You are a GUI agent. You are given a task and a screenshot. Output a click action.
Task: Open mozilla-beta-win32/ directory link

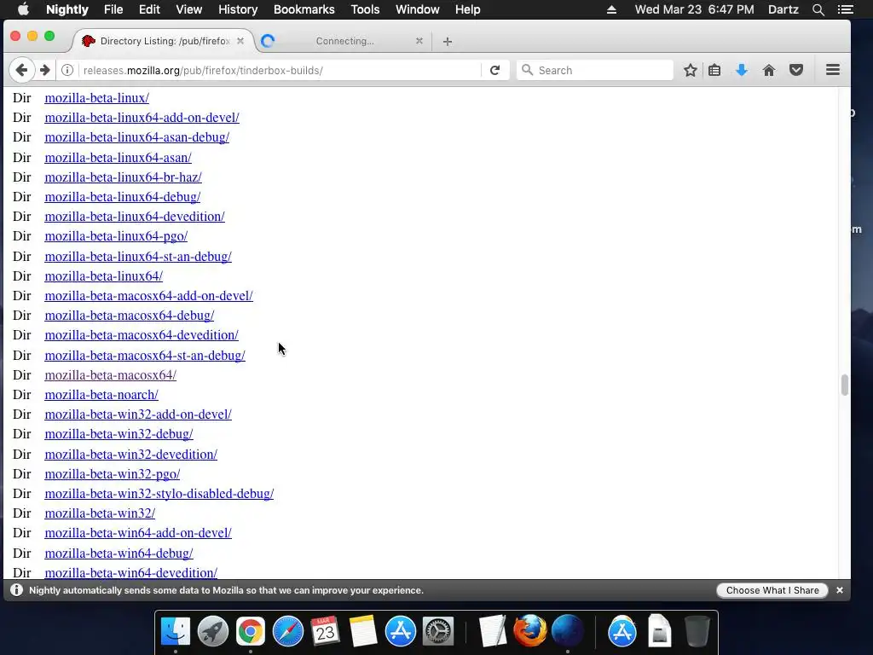(x=100, y=513)
